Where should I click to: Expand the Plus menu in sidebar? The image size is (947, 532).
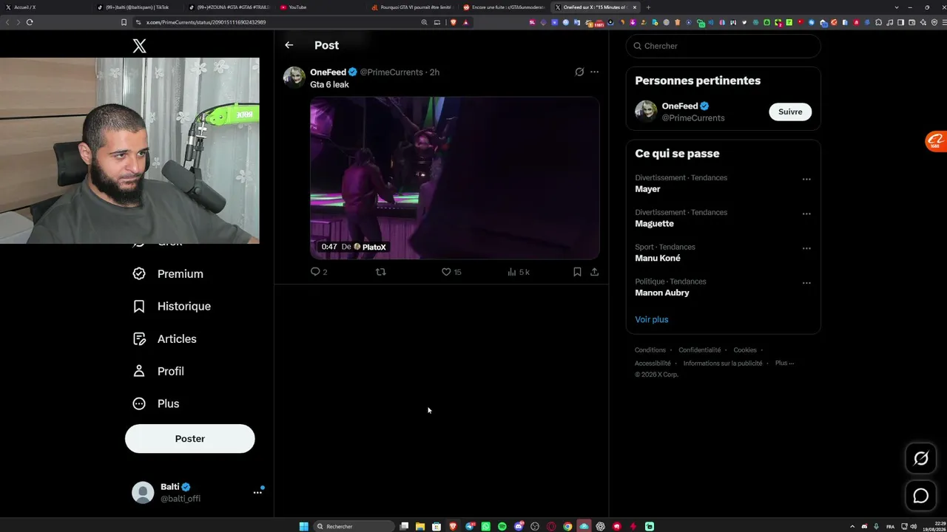[x=156, y=403]
